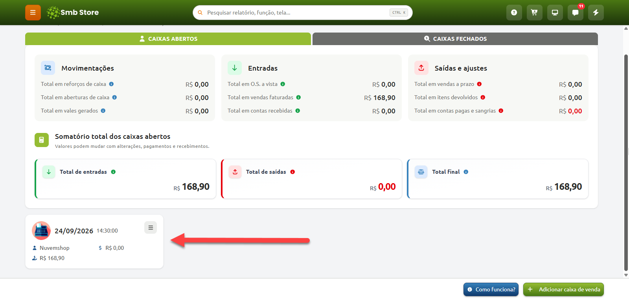Click info icon beside Total em vendas a prazo
The height and width of the screenshot is (300, 629).
coord(479,84)
